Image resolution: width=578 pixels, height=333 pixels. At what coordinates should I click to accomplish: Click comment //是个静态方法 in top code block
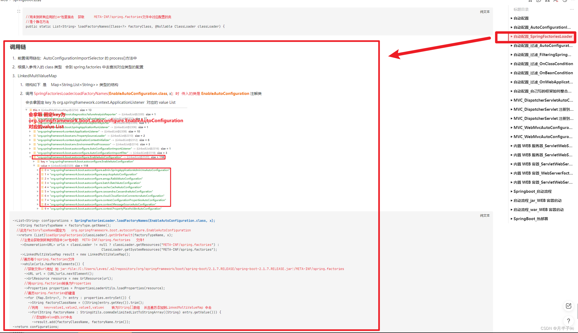coord(37,22)
